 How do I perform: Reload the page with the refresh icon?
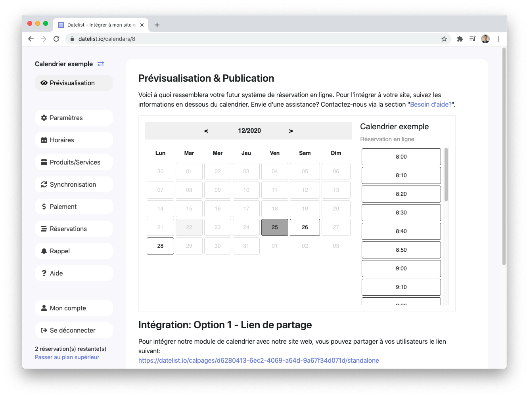click(x=56, y=39)
